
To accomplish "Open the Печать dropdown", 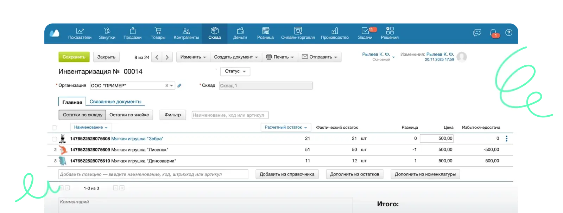I will click(280, 57).
